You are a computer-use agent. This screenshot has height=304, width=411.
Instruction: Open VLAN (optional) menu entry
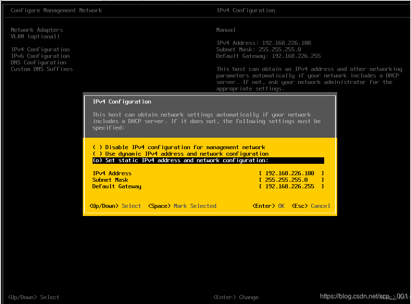click(x=35, y=36)
